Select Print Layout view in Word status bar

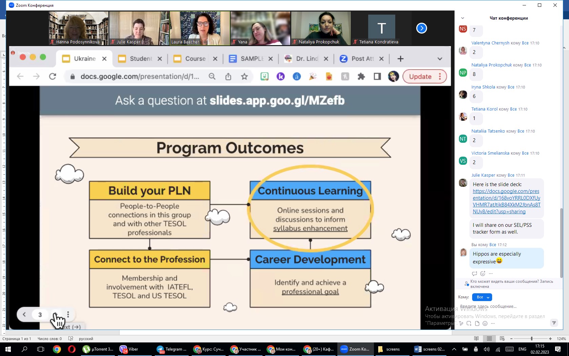(x=489, y=339)
